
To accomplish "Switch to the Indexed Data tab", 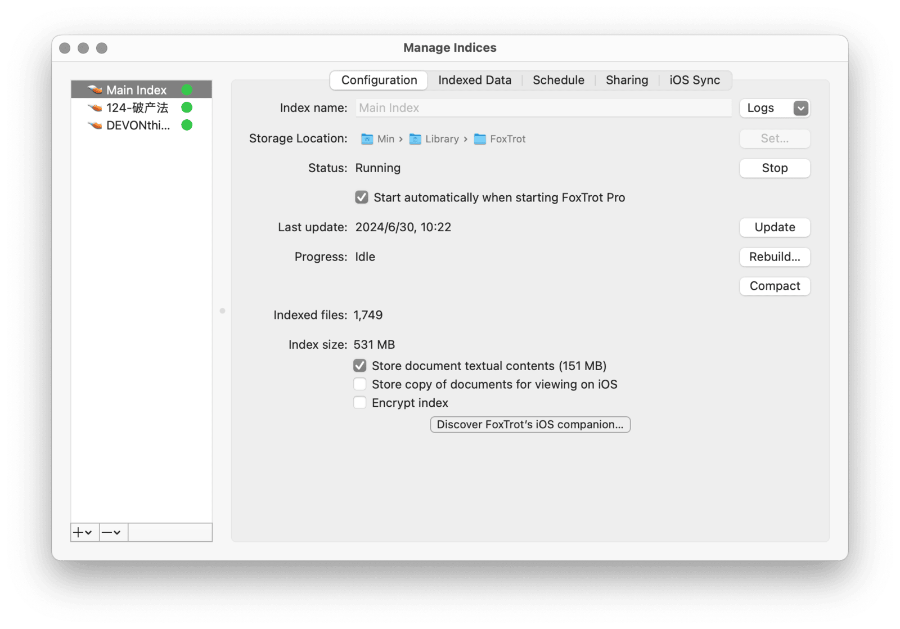I will [475, 80].
